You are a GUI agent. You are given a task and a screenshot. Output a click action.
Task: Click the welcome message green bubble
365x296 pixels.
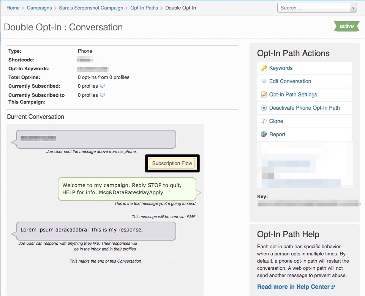point(127,189)
